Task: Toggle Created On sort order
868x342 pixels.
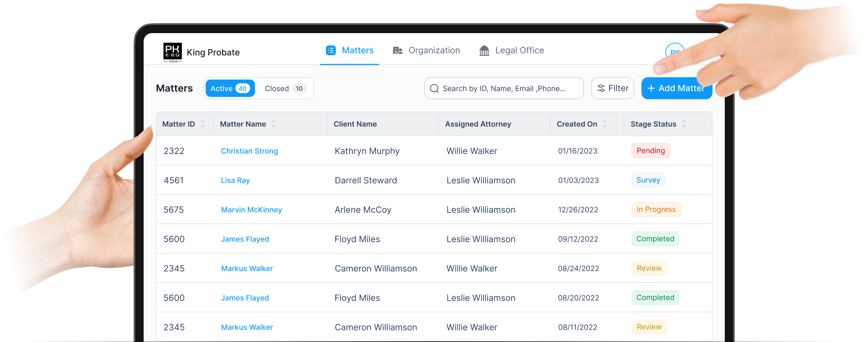Action: (x=605, y=124)
